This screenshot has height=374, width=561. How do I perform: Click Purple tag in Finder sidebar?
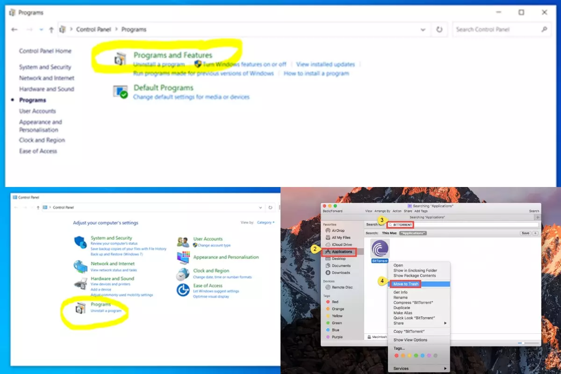click(337, 337)
